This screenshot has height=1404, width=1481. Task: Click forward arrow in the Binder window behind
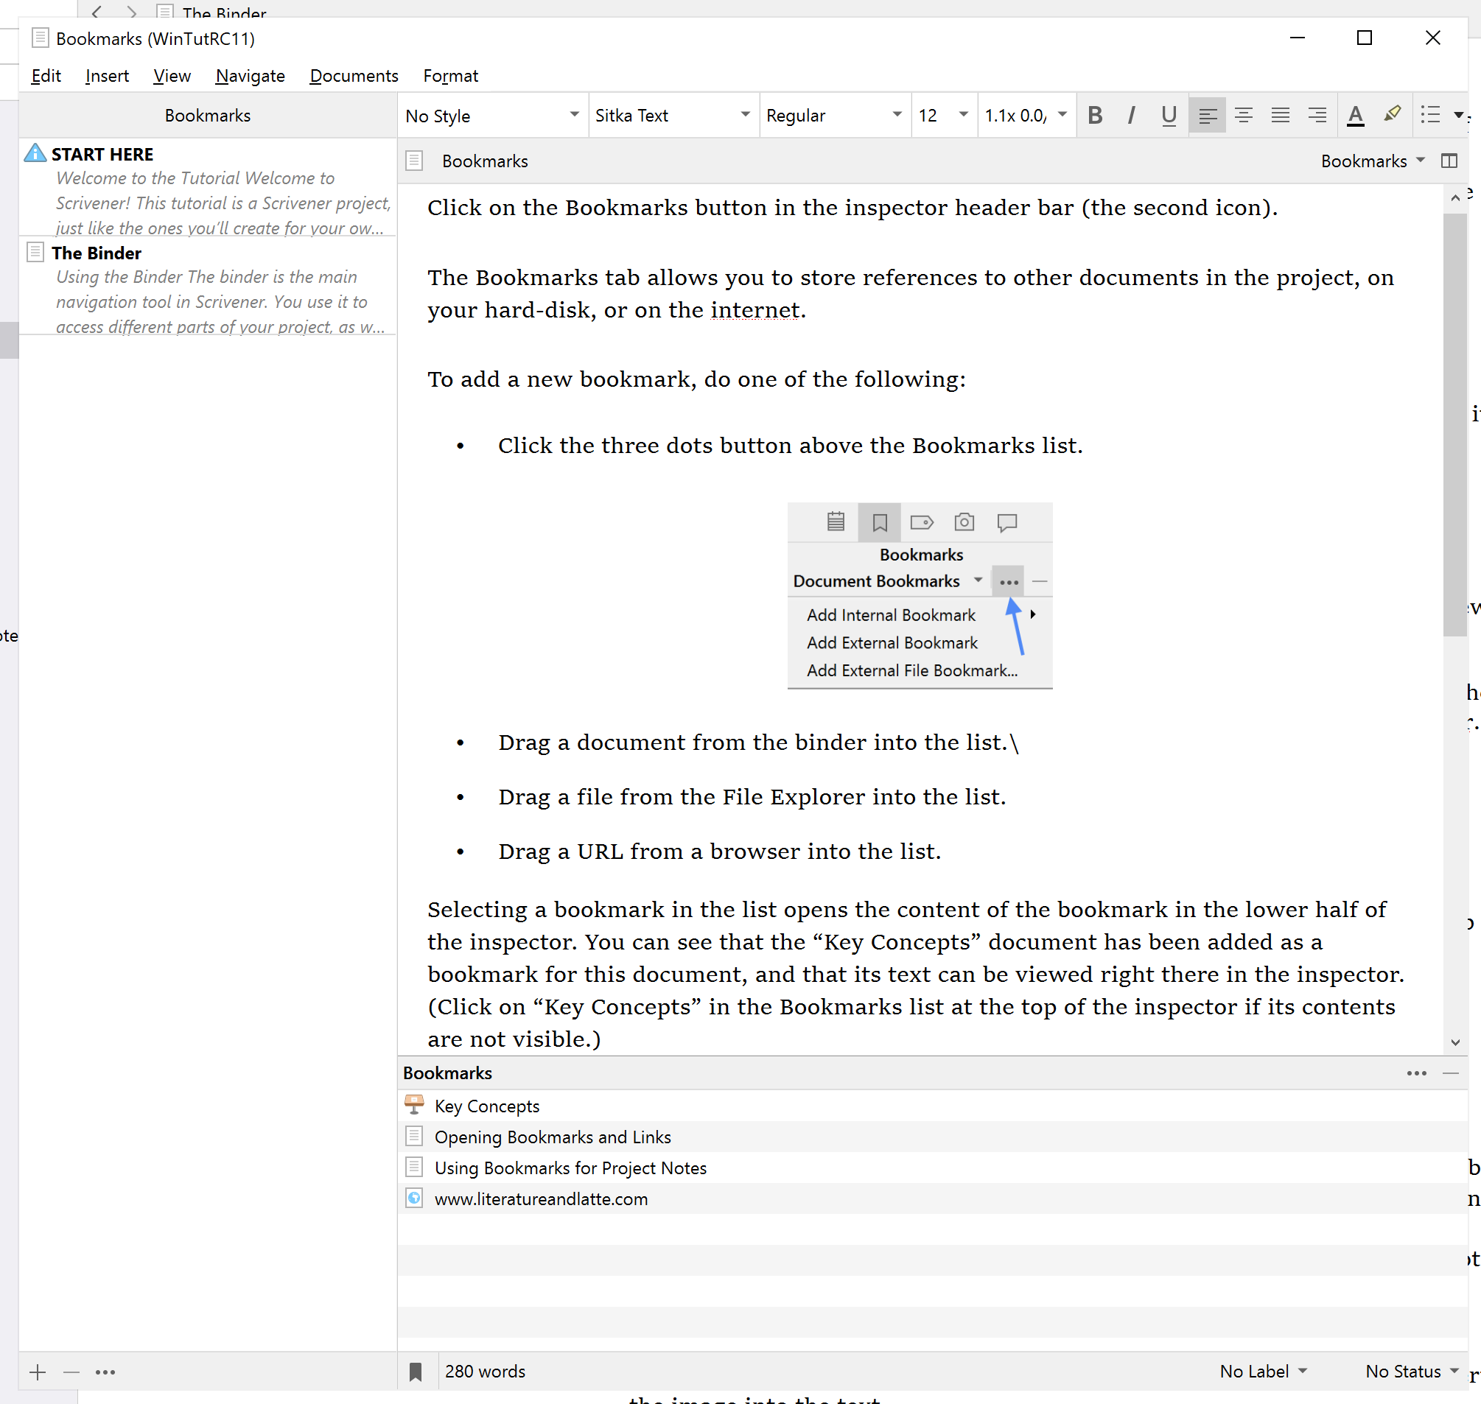click(132, 11)
